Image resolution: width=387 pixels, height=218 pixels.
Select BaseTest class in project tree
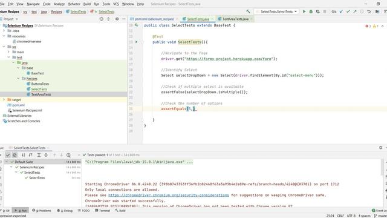point(37,73)
